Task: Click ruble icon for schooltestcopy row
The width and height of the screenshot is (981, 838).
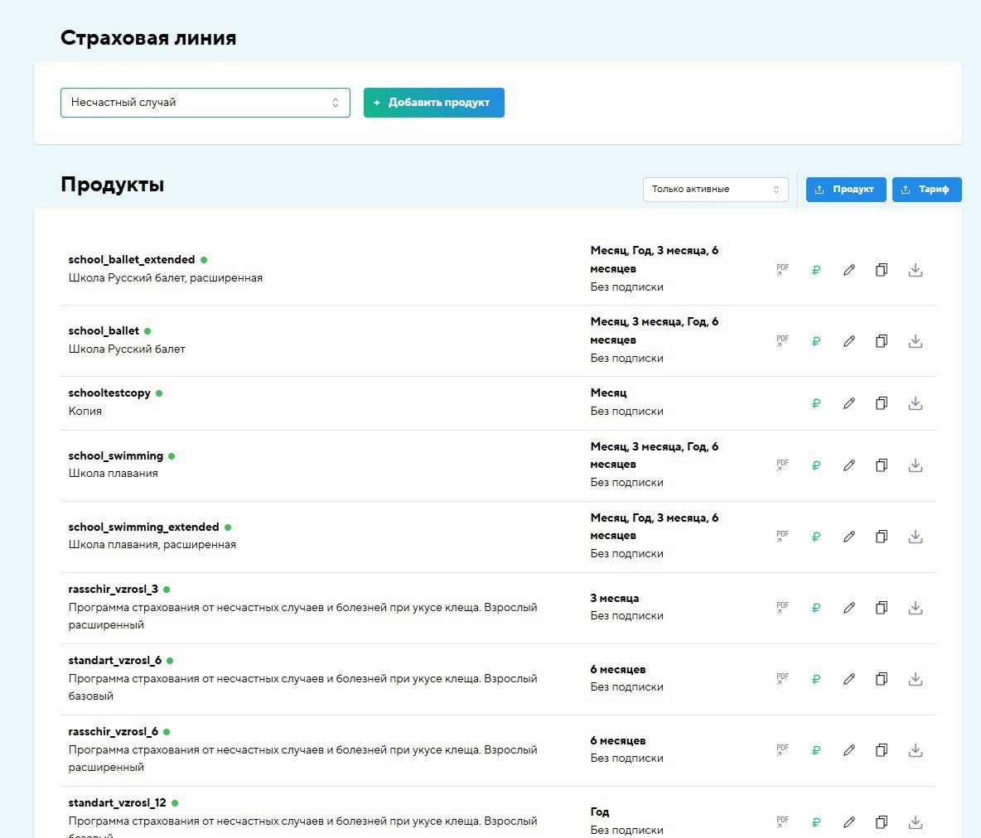Action: (x=816, y=403)
